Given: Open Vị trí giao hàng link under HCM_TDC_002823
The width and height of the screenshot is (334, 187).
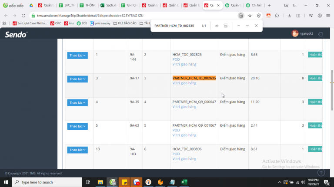Looking at the screenshot, I should pyautogui.click(x=184, y=64).
